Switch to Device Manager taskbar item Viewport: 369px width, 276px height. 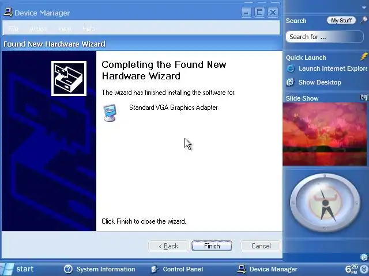[x=267, y=269]
